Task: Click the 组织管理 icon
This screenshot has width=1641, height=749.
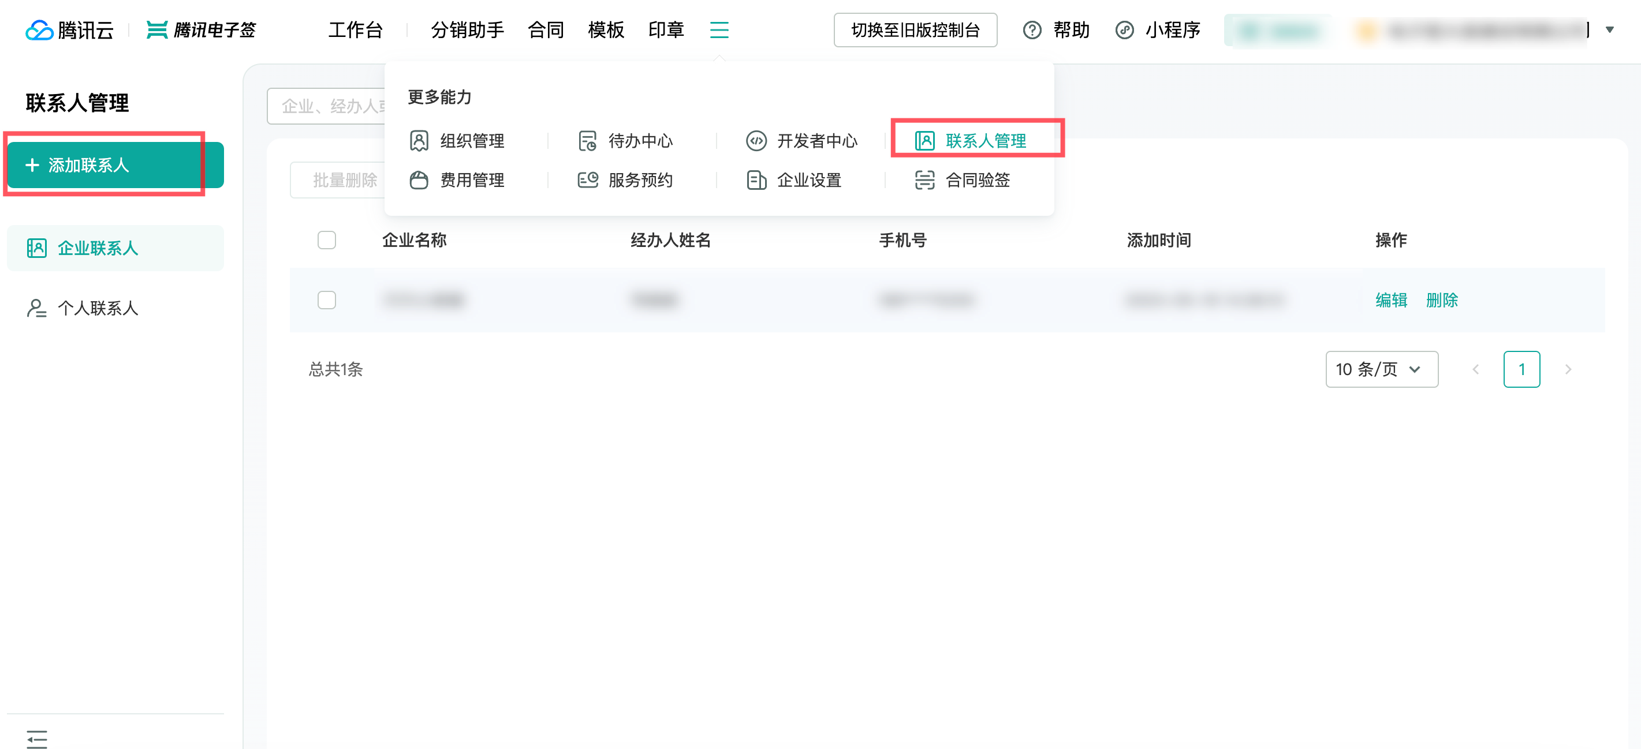Action: (x=419, y=141)
